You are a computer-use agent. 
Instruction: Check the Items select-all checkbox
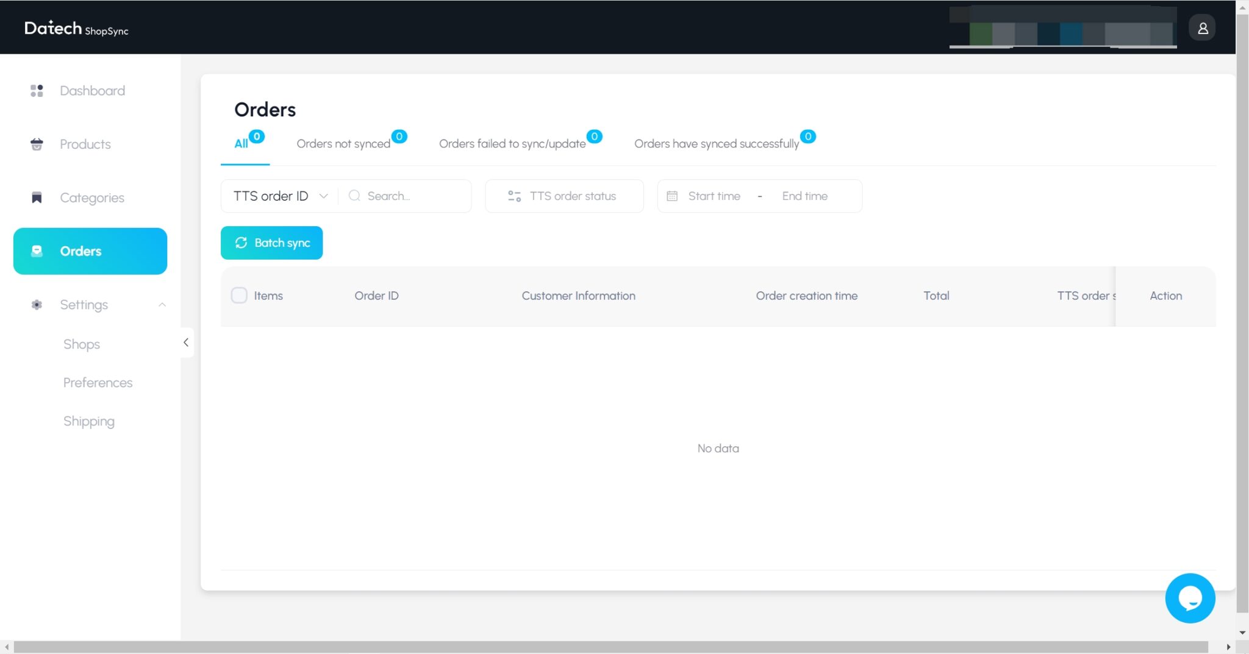pos(238,295)
